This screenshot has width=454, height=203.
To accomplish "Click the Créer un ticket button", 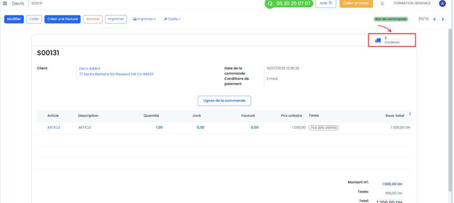I will (x=356, y=4).
